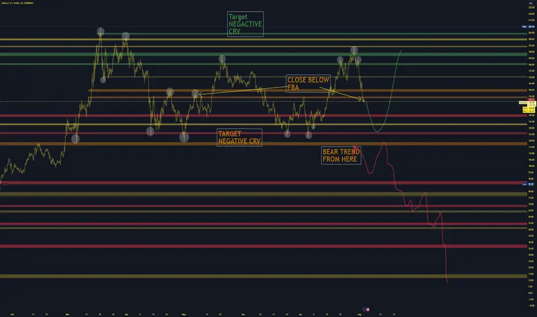Image resolution: width=537 pixels, height=317 pixels.
Task: Click the 160.00 price axis label
Action: coord(531,90)
